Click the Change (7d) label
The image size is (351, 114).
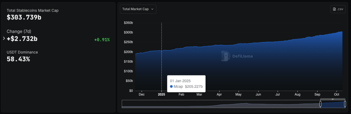point(19,31)
